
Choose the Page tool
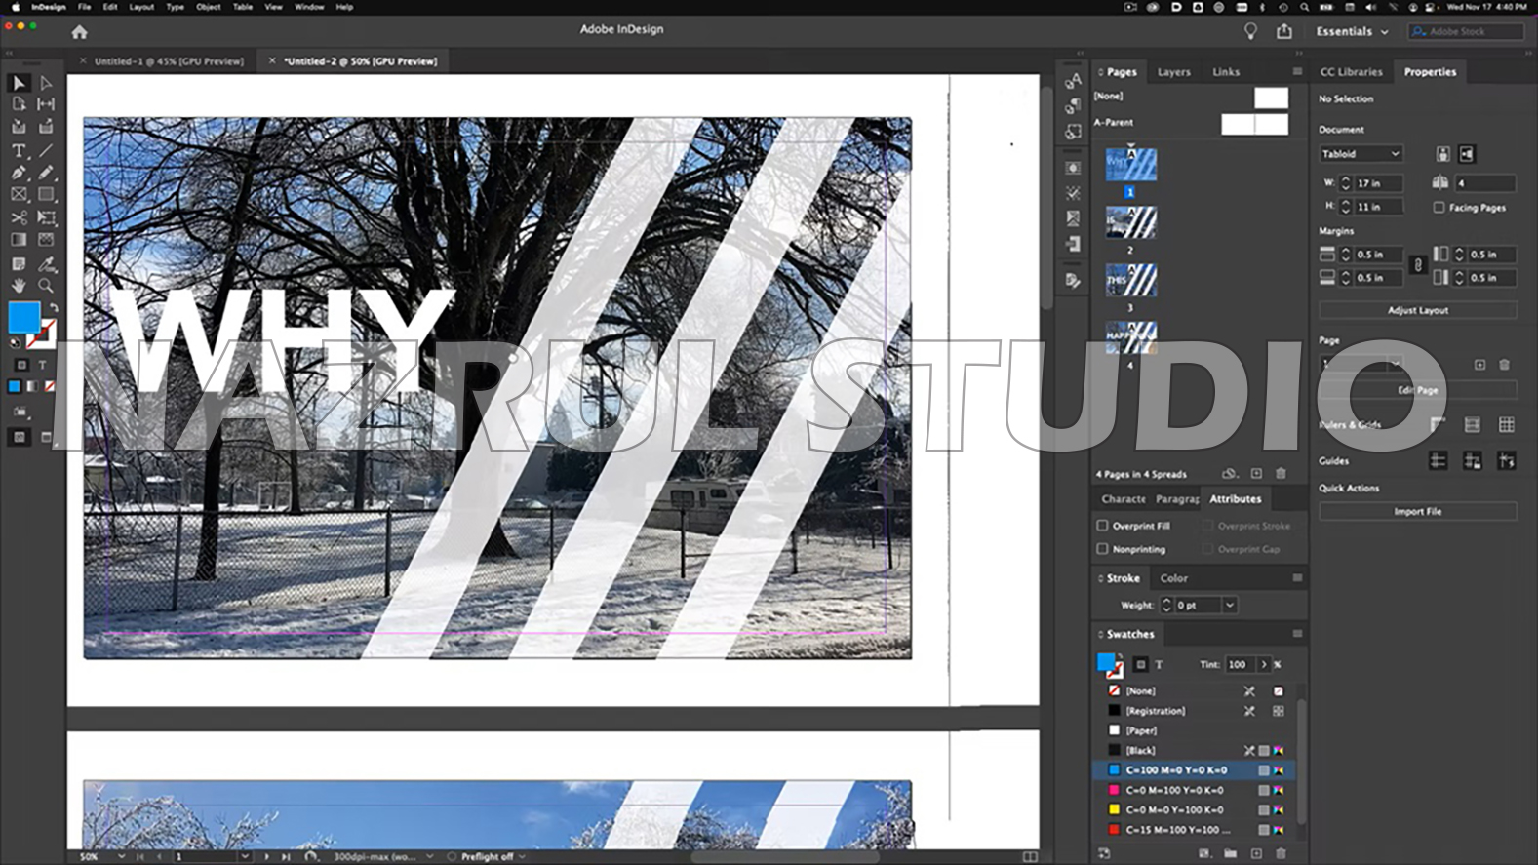click(19, 104)
